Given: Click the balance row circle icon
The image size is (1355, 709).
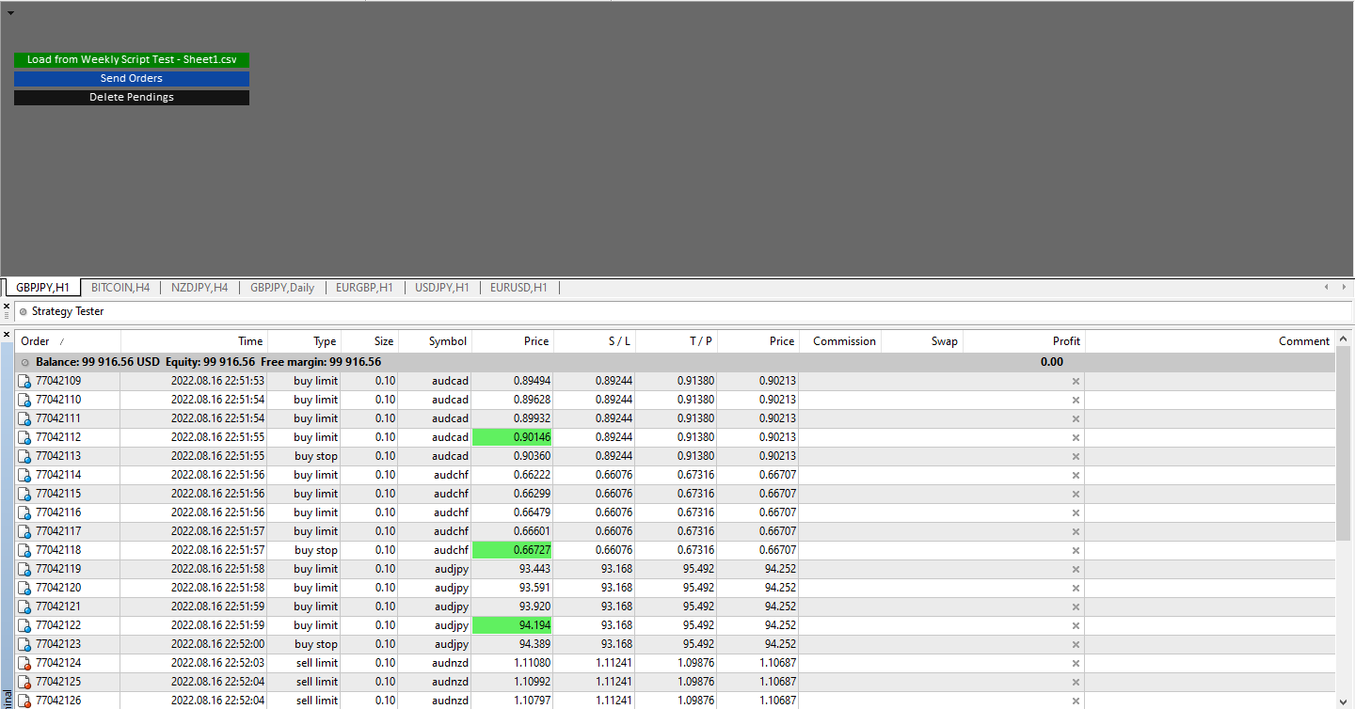Looking at the screenshot, I should tap(25, 362).
